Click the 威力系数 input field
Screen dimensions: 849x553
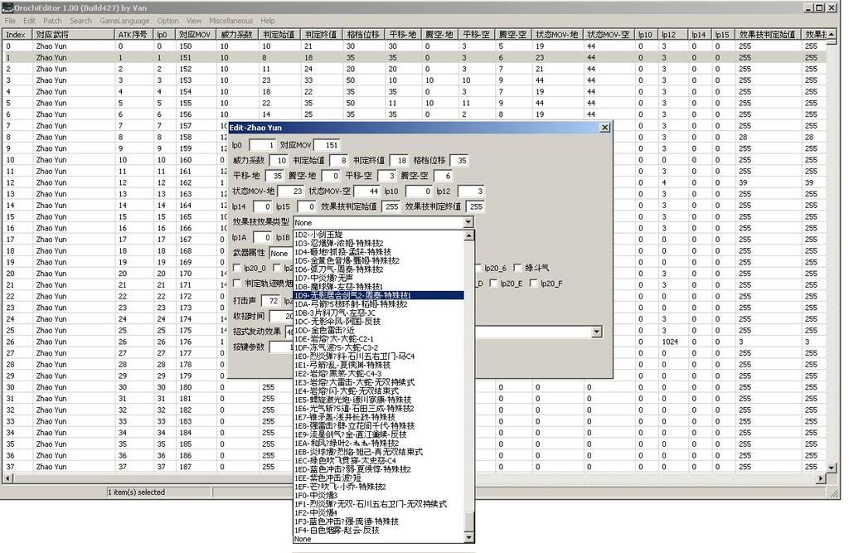279,160
